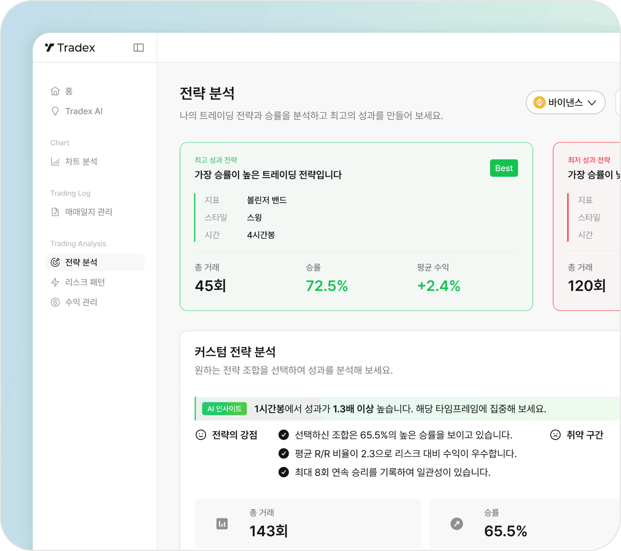Go to 홈 in the sidebar
Screen dimensions: 621x551
point(95,91)
